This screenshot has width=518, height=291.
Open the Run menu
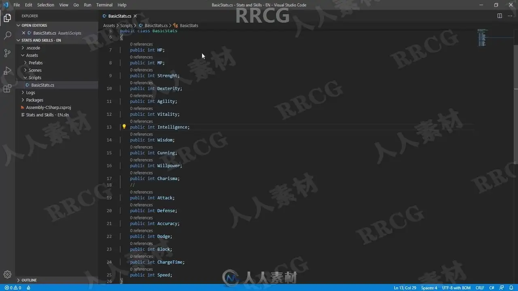click(87, 5)
